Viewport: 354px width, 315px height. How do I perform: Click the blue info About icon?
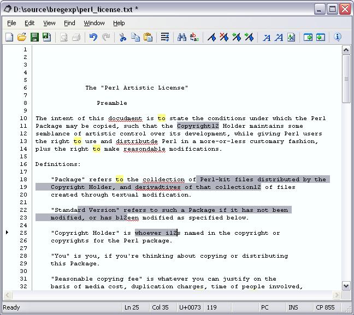338,37
